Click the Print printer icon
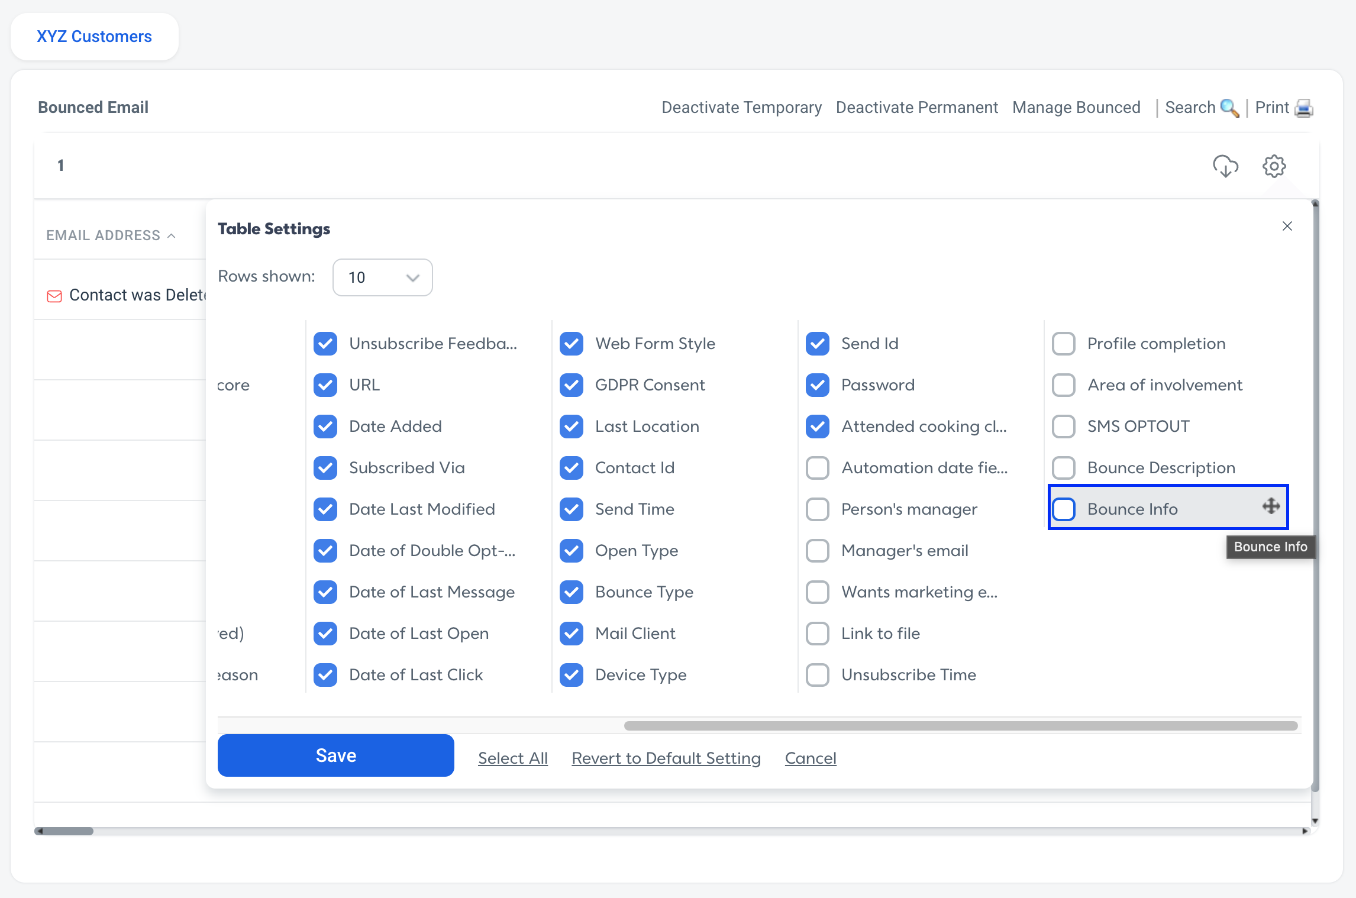 tap(1303, 108)
